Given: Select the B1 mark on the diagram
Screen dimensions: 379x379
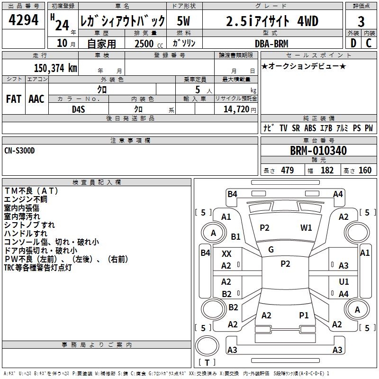Looking at the screenshot, I should [x=235, y=236].
